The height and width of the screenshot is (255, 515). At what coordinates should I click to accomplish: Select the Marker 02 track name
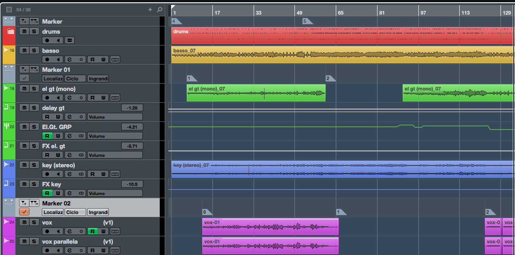(57, 203)
